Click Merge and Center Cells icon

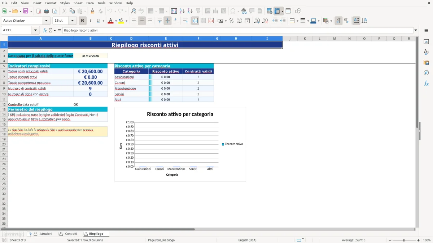(195, 21)
